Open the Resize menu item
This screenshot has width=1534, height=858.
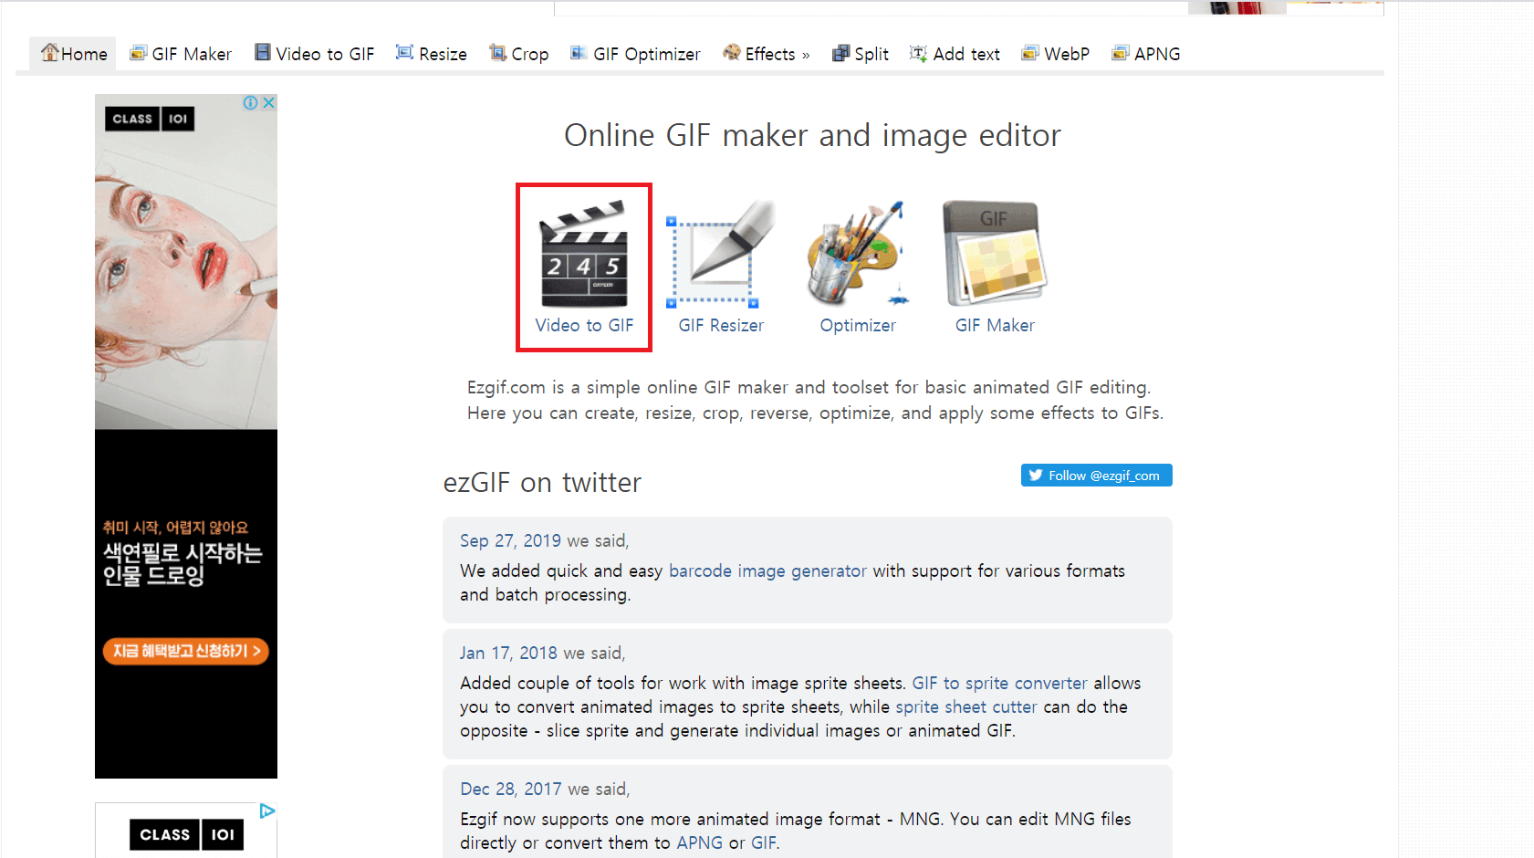click(432, 54)
